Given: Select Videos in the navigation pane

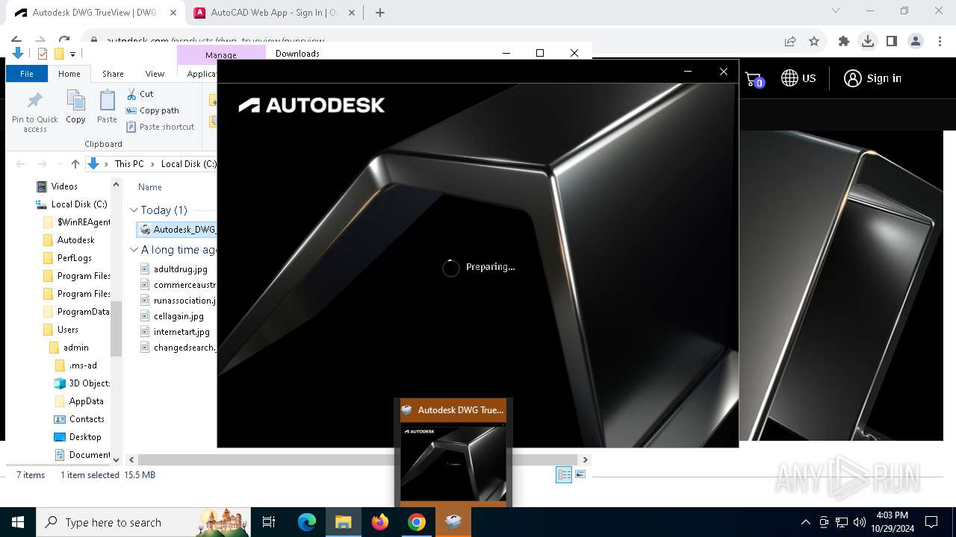Looking at the screenshot, I should pos(64,186).
